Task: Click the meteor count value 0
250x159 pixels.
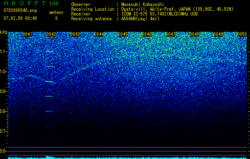Action: point(56,18)
